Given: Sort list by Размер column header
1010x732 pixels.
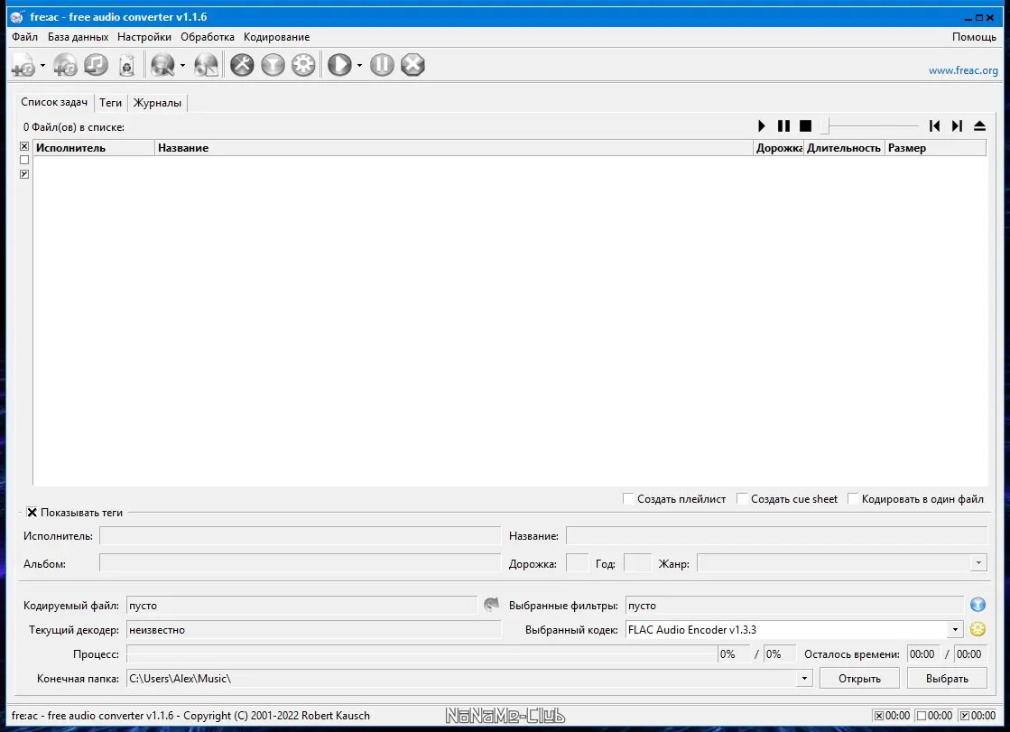Looking at the screenshot, I should pyautogui.click(x=935, y=147).
